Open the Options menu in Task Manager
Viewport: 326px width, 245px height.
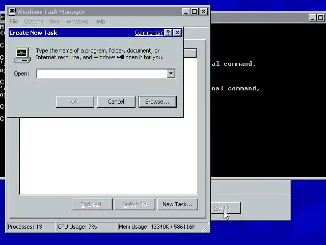pyautogui.click(x=34, y=21)
